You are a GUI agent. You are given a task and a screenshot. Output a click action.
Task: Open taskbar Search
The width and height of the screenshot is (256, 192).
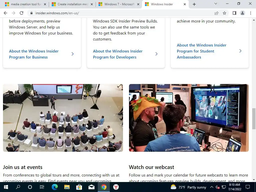[x=18, y=187]
